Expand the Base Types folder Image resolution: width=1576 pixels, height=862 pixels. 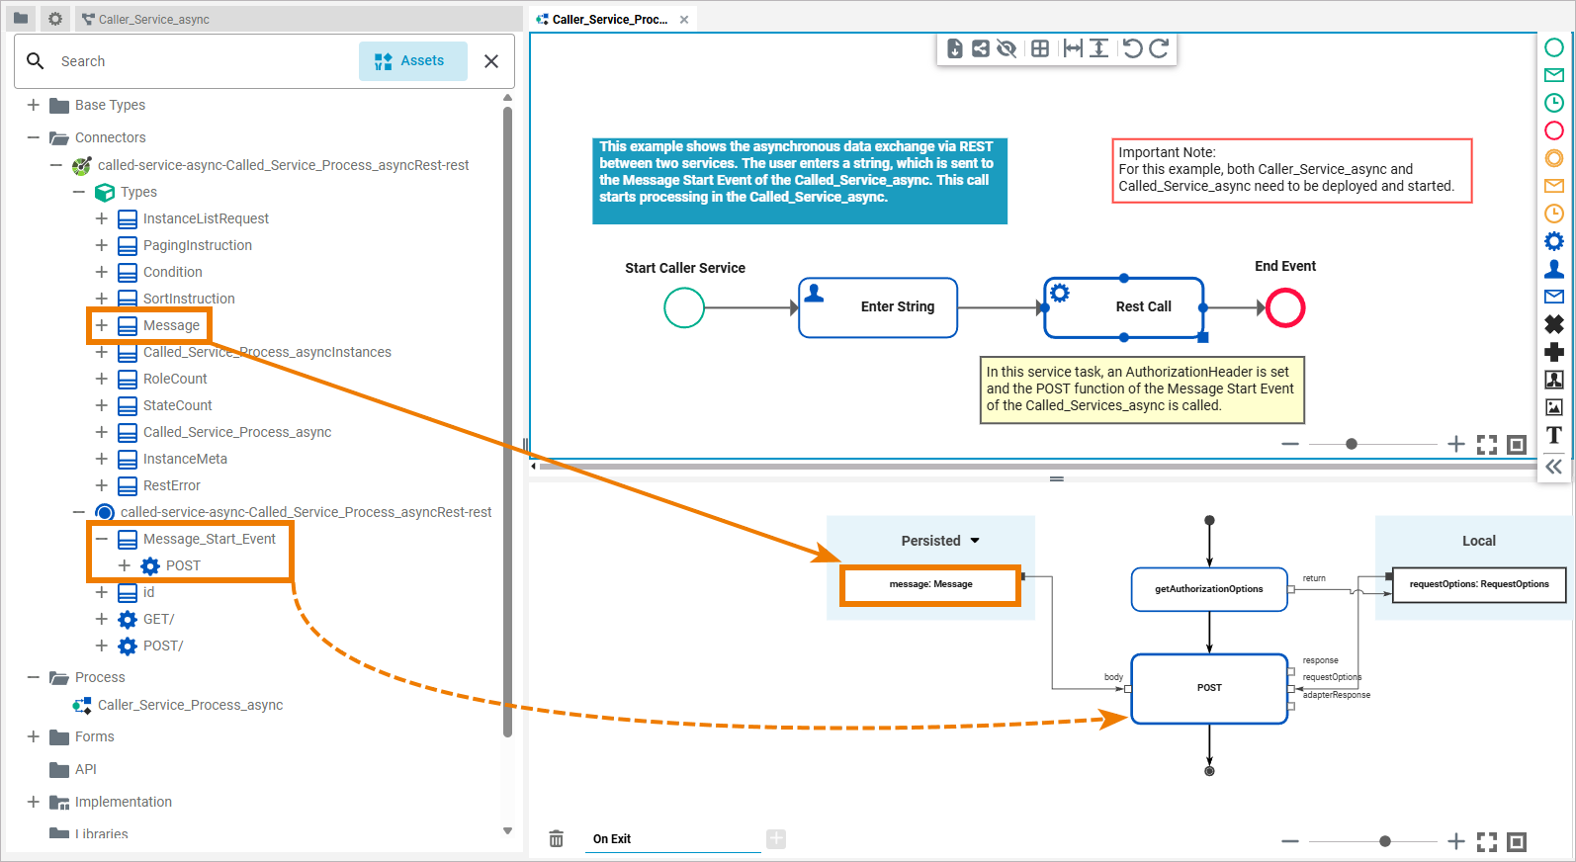click(34, 105)
